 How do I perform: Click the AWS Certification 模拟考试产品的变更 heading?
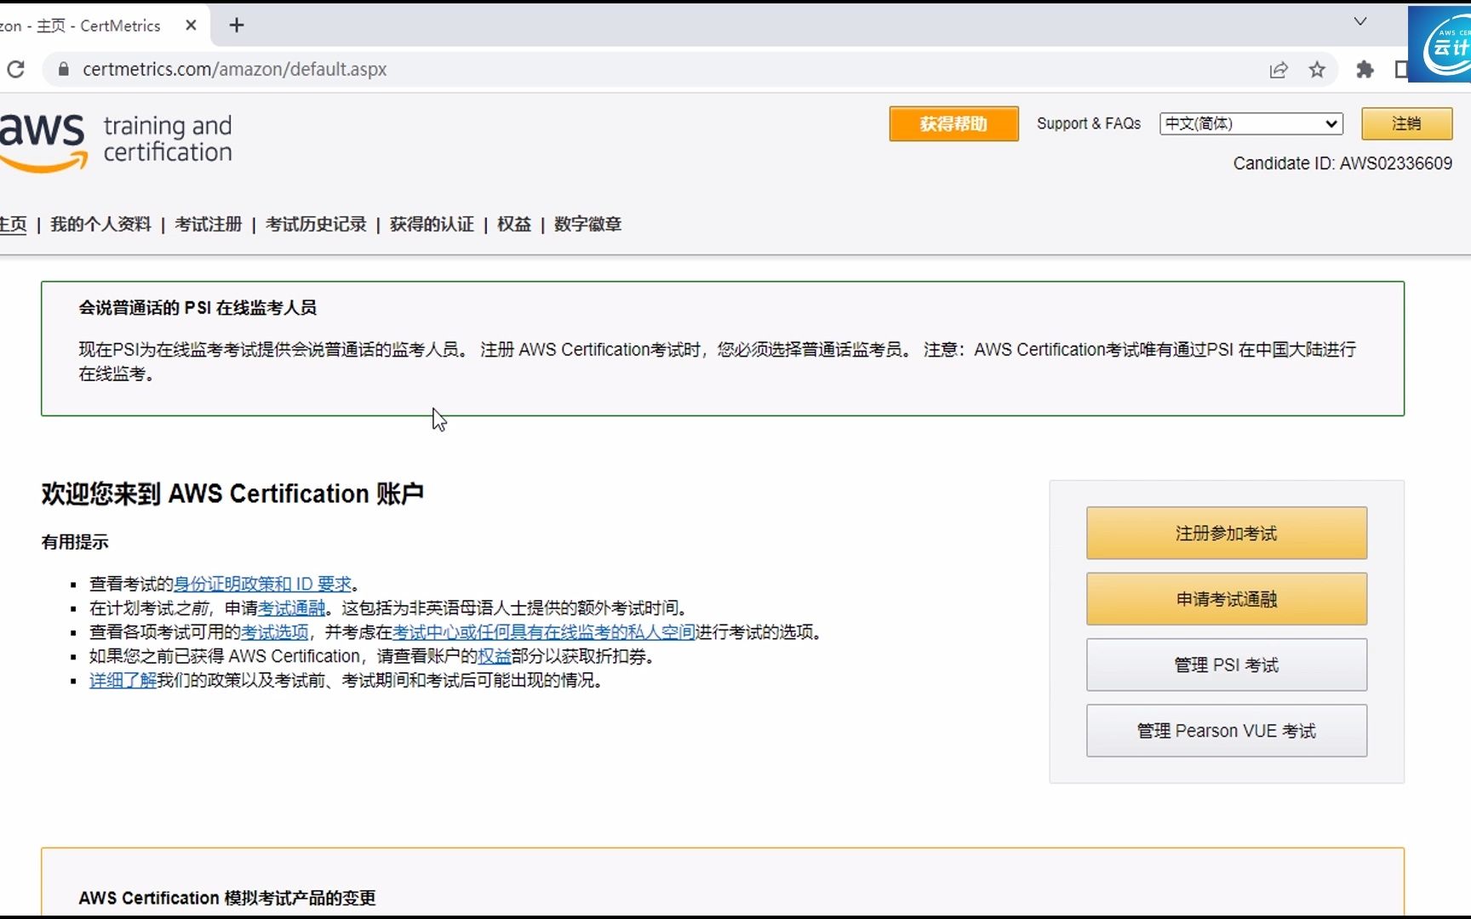click(x=227, y=898)
